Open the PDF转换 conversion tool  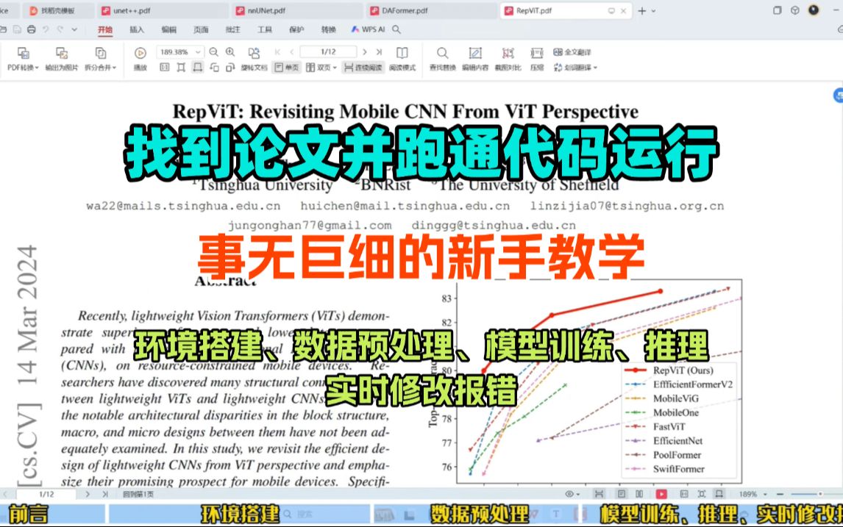tap(23, 59)
